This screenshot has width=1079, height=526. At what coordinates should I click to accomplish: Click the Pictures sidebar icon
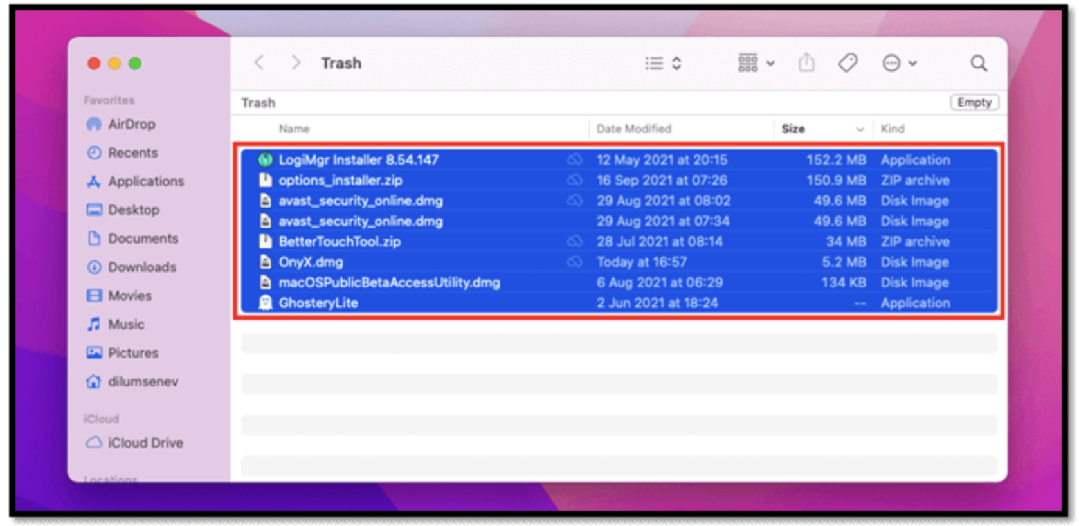[94, 353]
